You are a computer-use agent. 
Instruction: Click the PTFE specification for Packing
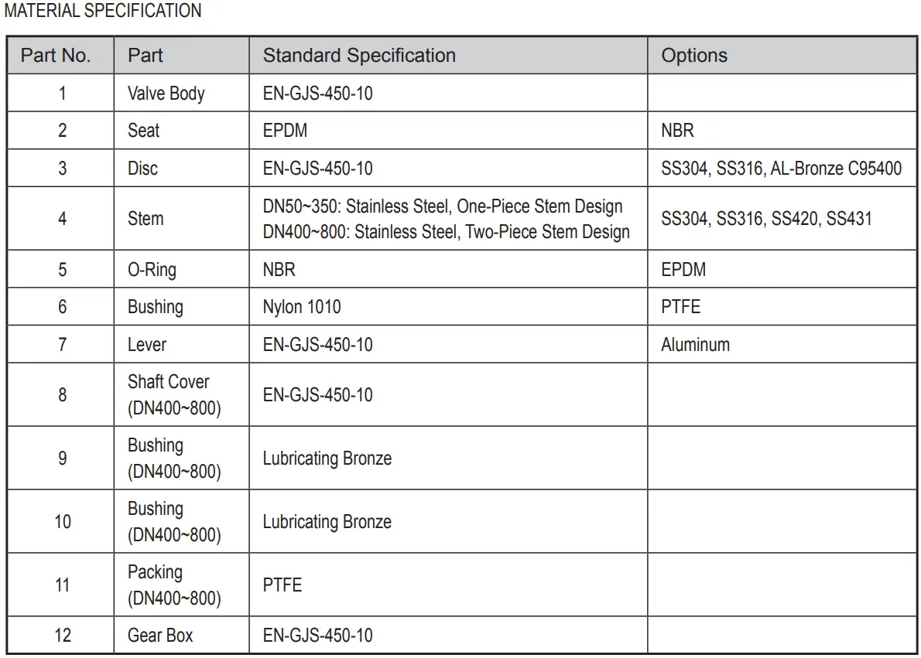[x=282, y=585]
